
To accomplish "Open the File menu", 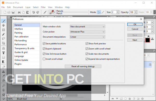I will (x=3, y=7).
